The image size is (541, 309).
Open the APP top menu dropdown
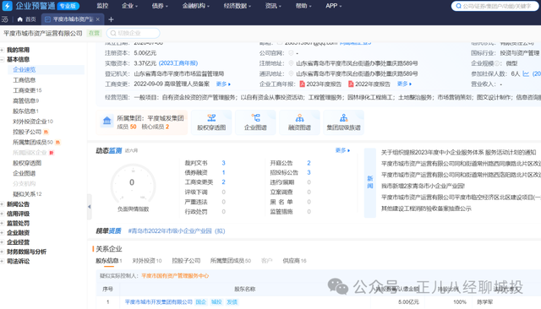(334, 6)
